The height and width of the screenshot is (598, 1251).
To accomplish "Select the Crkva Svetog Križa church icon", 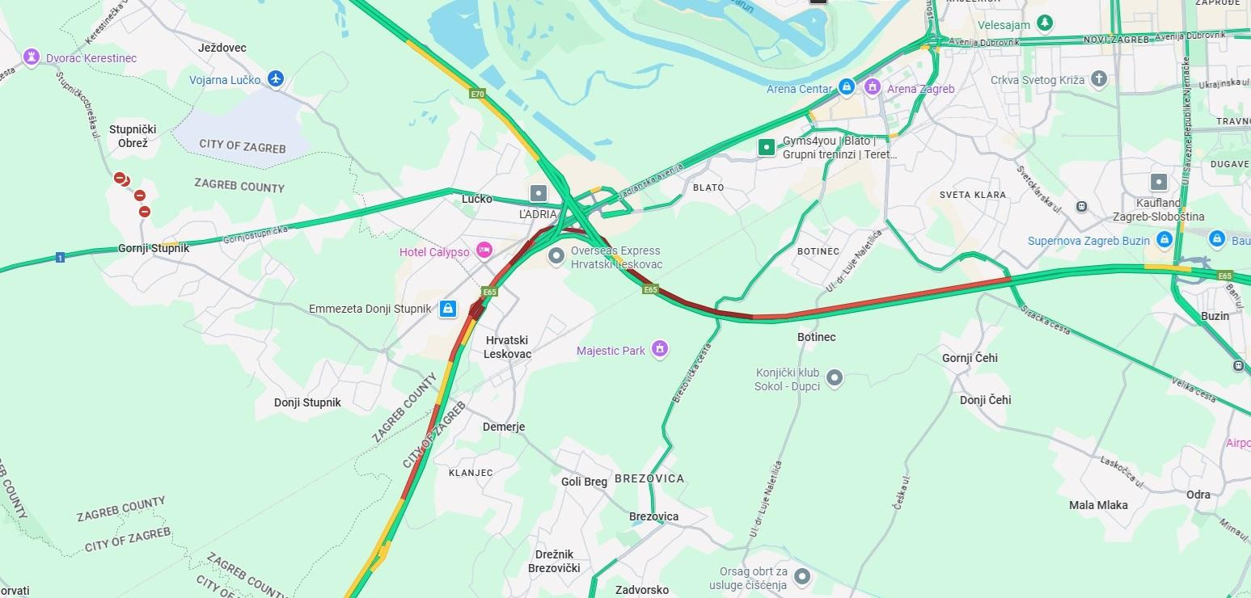I will (1098, 79).
